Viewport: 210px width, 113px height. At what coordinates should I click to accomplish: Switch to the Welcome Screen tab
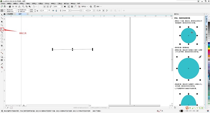[x=10, y=14]
